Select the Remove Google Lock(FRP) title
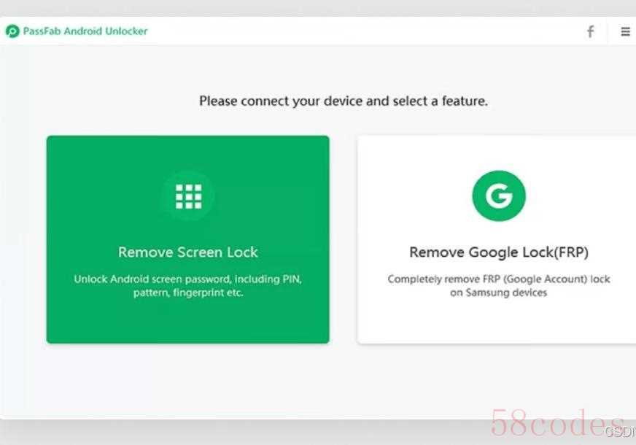636x445 pixels. coord(498,252)
